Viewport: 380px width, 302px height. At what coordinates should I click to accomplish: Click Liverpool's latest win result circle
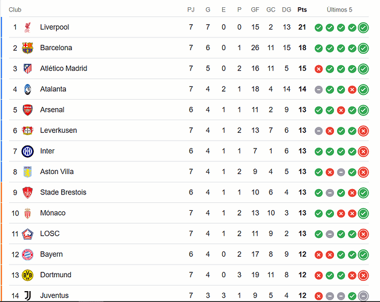(x=363, y=27)
